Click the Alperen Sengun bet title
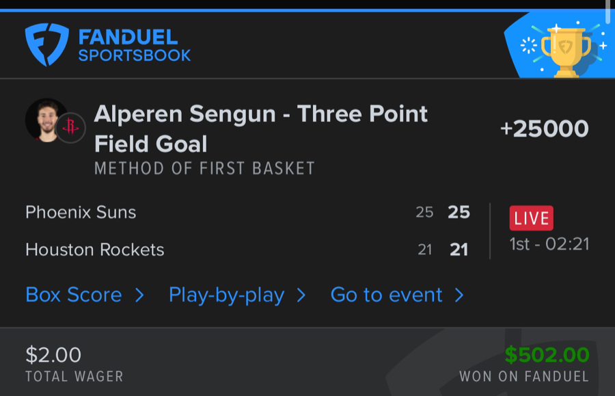615x396 pixels. tap(261, 129)
